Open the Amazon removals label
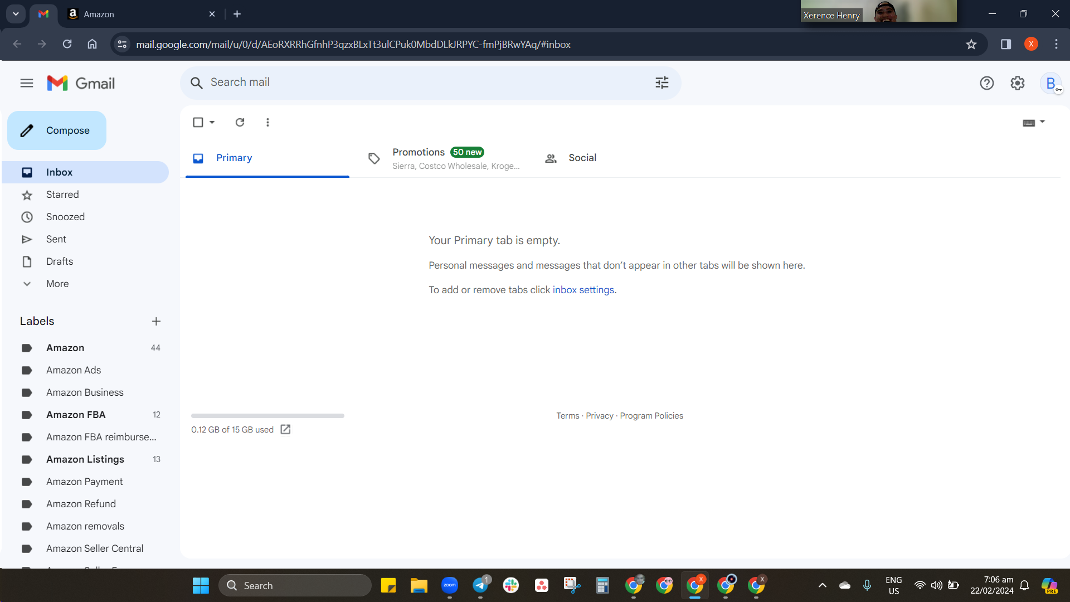This screenshot has height=602, width=1070. [85, 526]
